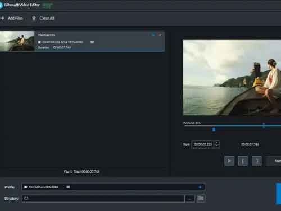
Task: Click the set end point bracket button
Action: coord(257,161)
